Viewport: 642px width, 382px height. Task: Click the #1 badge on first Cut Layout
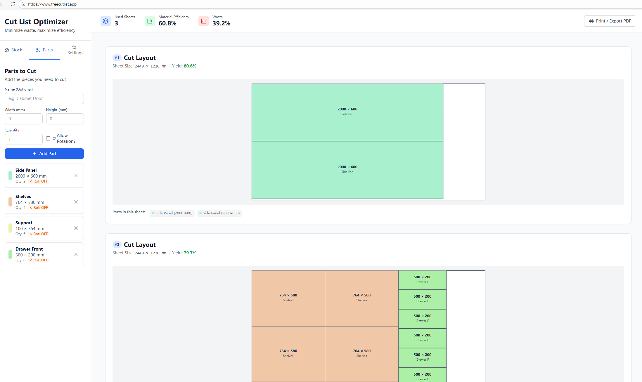click(117, 58)
